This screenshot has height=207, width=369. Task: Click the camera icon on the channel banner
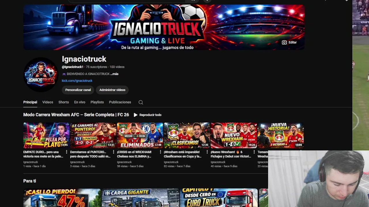[x=284, y=42]
